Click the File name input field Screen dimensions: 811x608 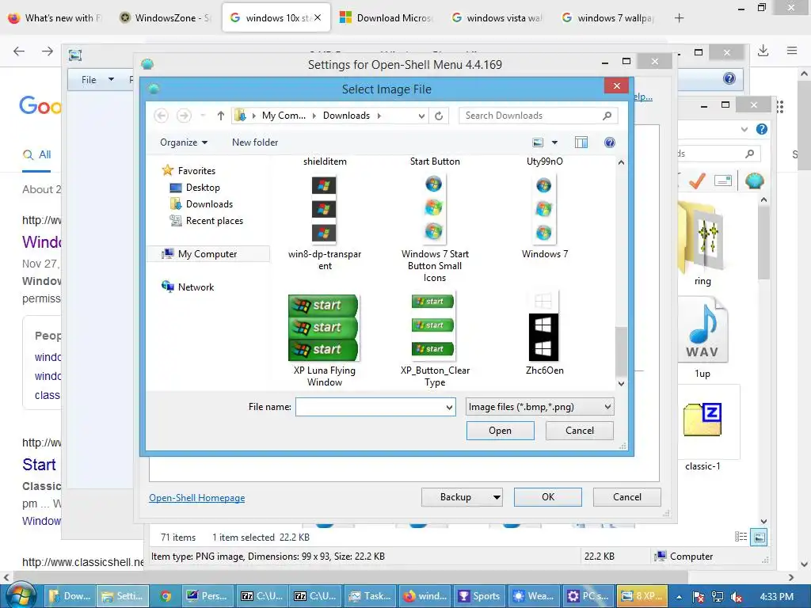tap(371, 407)
